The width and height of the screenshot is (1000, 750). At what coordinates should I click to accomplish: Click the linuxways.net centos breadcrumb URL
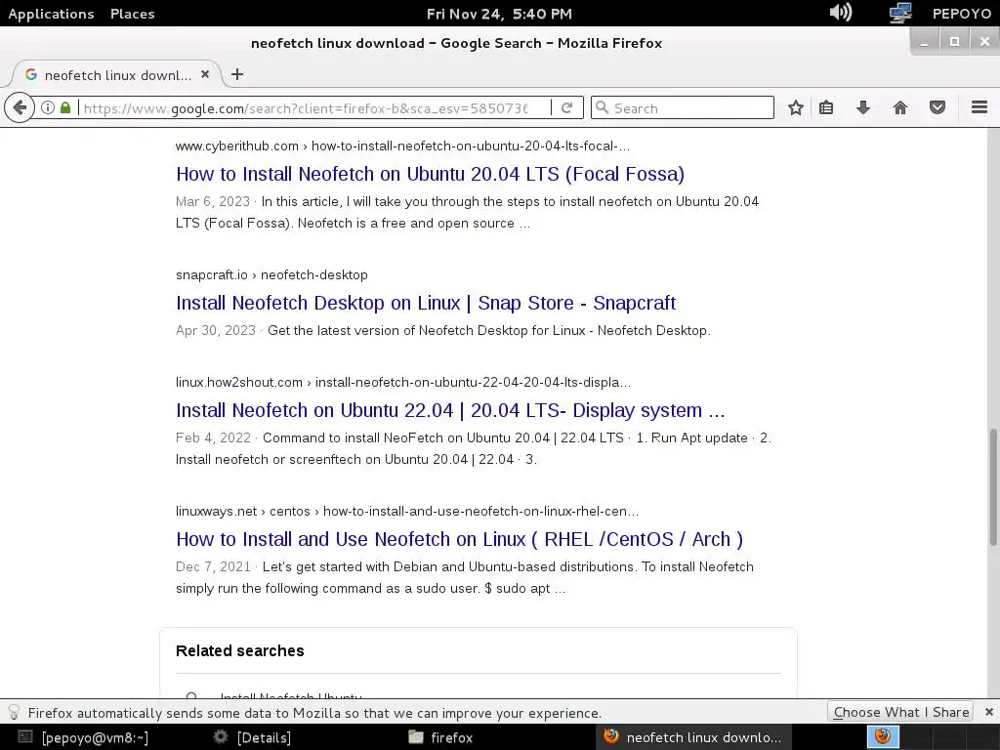(x=407, y=511)
